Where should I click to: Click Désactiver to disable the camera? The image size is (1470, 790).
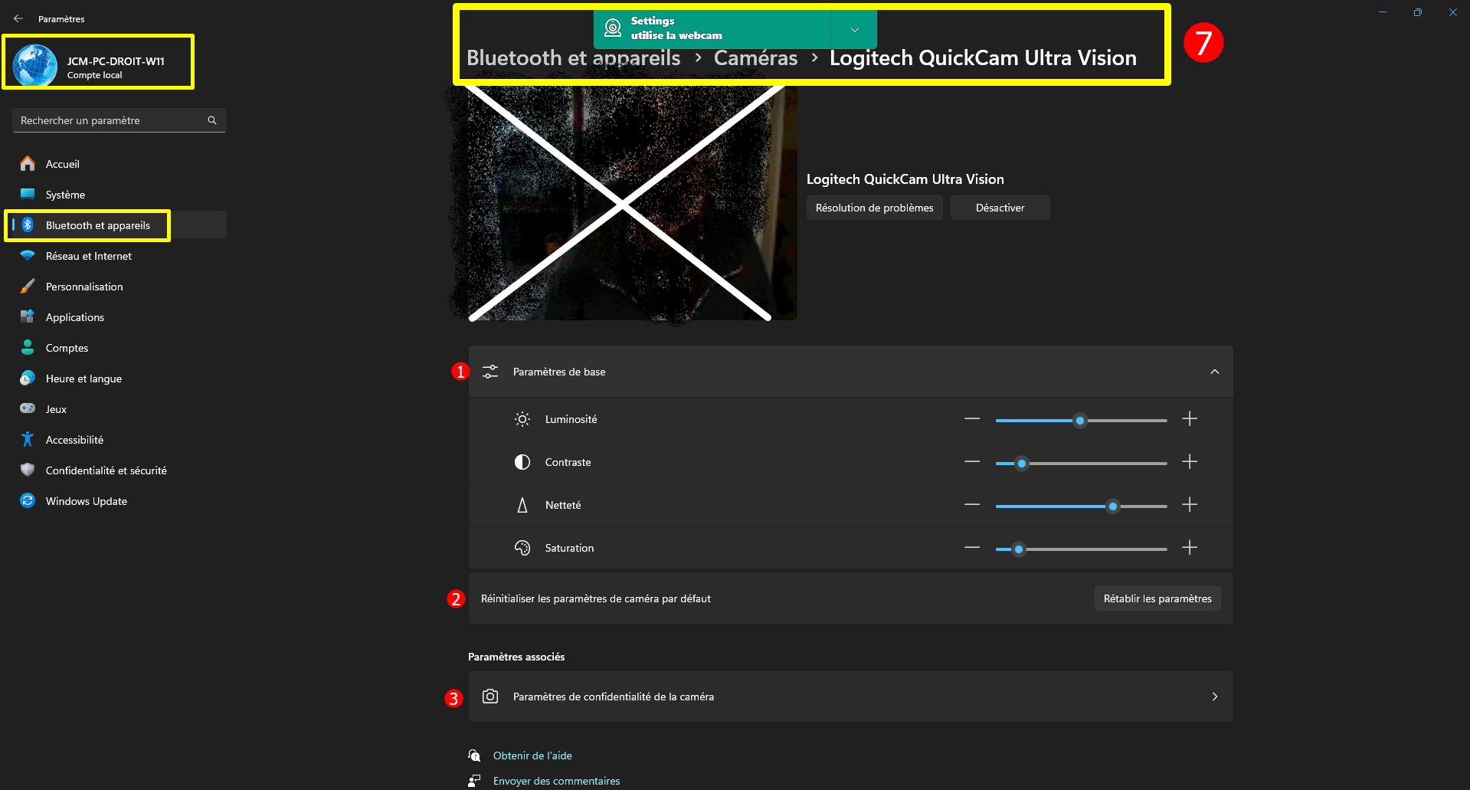click(x=1000, y=208)
